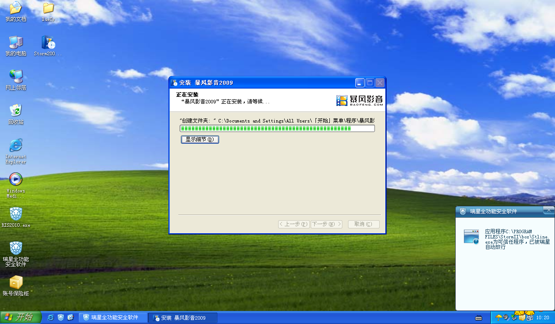Click the third quick launch icon
Viewport: 555px width, 324px height.
pyautogui.click(x=71, y=318)
